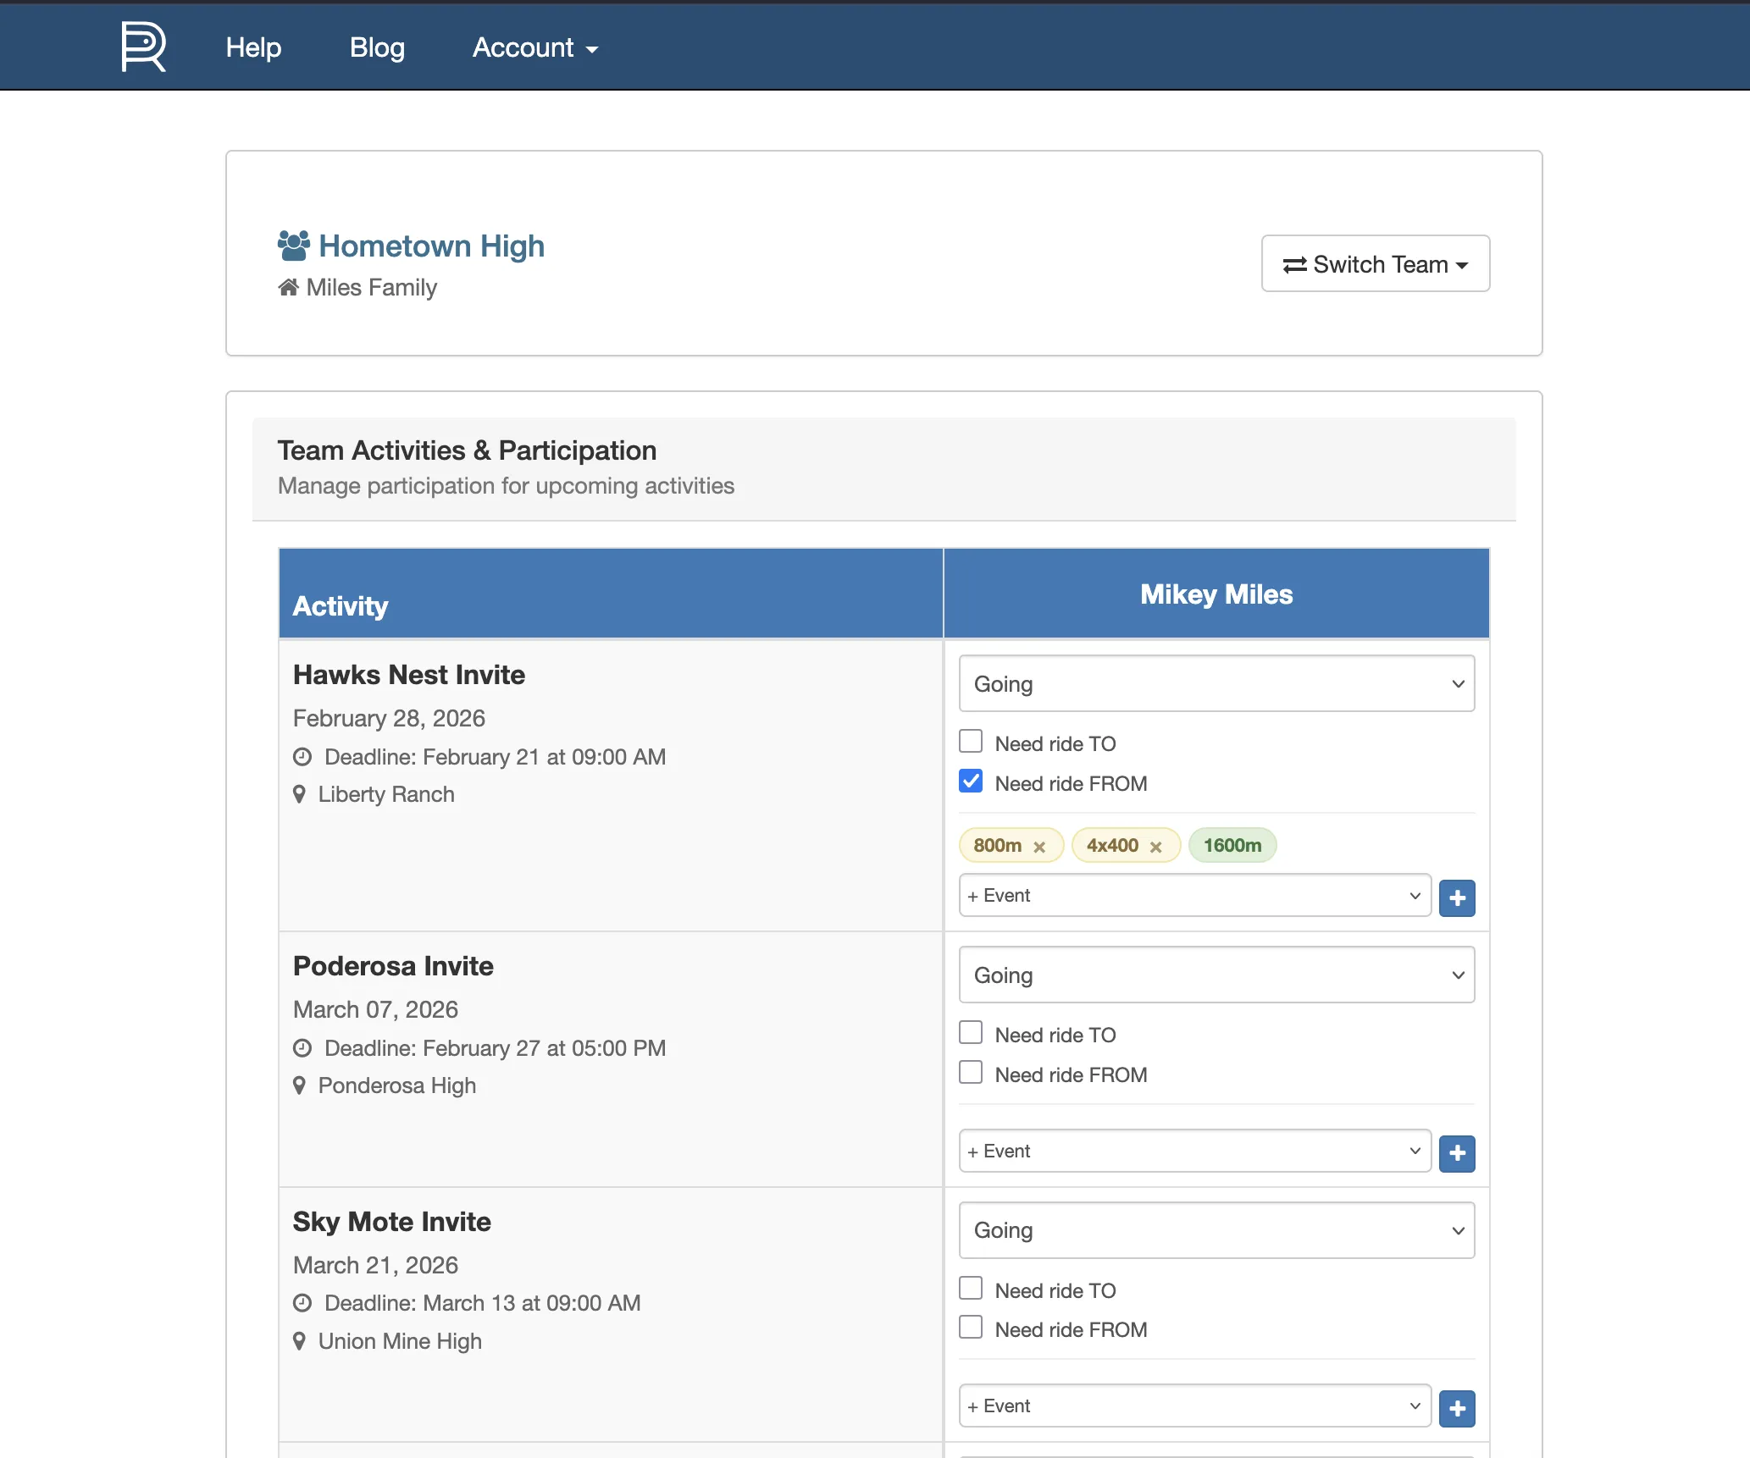Remove the 4x400 event tag
The image size is (1750, 1458).
(1155, 847)
